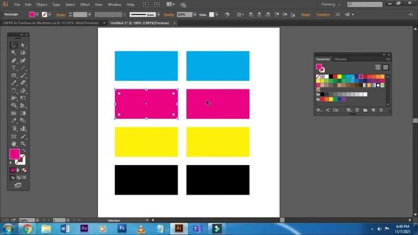Click the Opacity label link
Image resolution: width=418 pixels, height=235 pixels.
[169, 15]
